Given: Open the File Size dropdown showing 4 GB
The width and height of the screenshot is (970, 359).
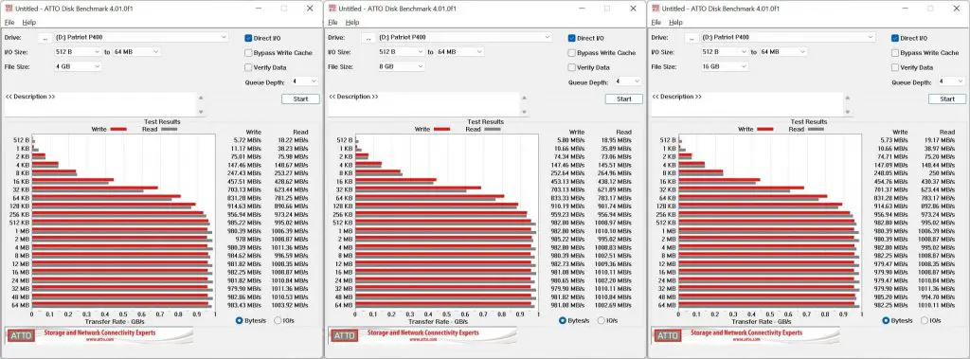Looking at the screenshot, I should [x=78, y=66].
